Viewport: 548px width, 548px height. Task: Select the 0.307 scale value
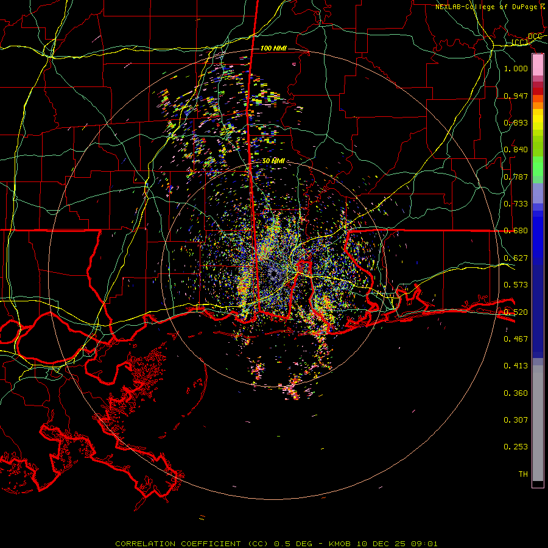[x=516, y=420]
